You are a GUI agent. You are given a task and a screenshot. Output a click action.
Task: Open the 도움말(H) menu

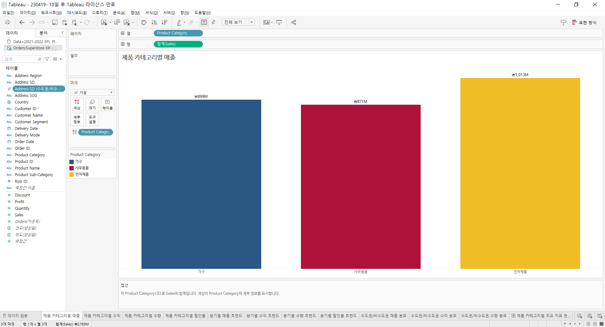(x=203, y=13)
